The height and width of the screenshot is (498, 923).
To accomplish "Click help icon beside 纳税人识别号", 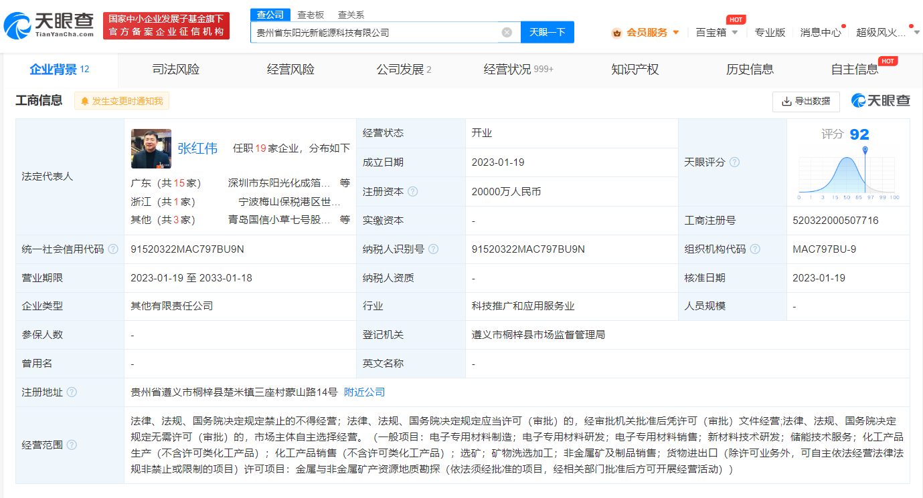I will point(433,249).
